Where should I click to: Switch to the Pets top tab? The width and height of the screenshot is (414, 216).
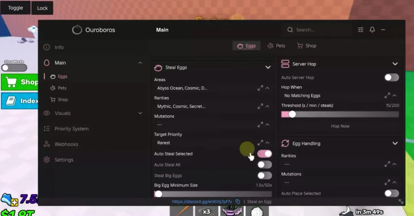(x=276, y=46)
